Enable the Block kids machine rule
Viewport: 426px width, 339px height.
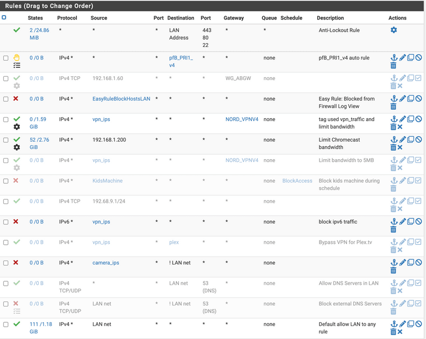pyautogui.click(x=418, y=180)
